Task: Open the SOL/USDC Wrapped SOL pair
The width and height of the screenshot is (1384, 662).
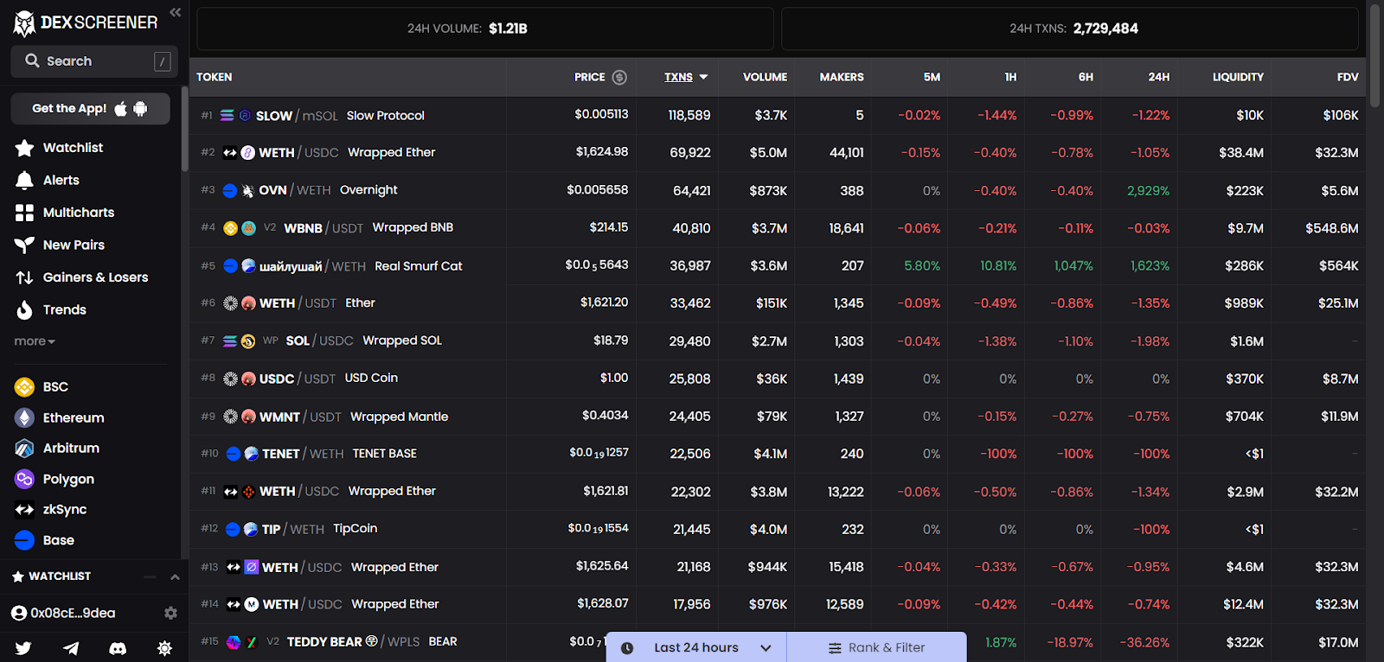Action: click(778, 341)
